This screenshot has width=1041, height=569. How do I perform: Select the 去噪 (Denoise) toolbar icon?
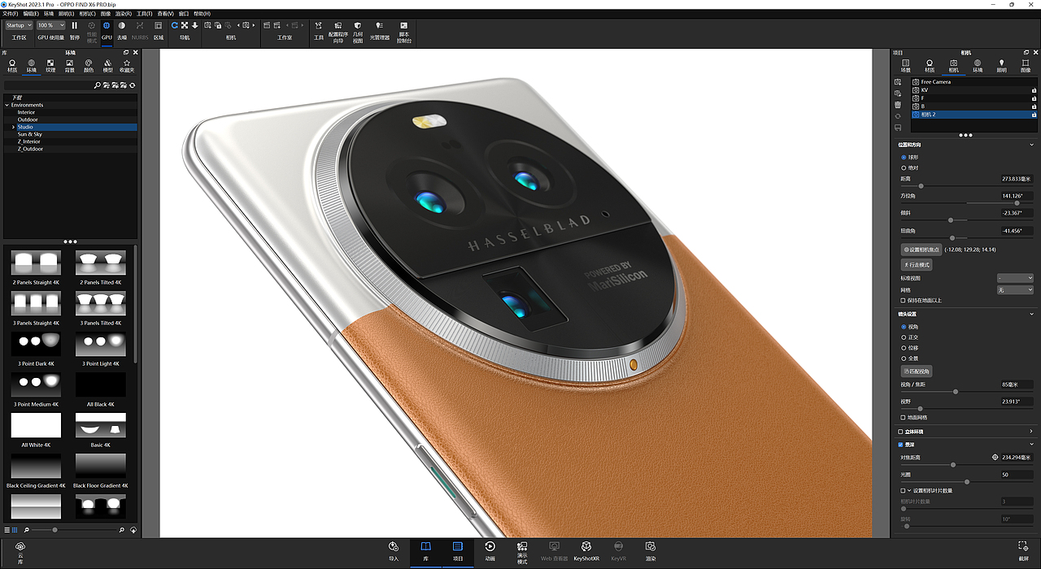[121, 26]
